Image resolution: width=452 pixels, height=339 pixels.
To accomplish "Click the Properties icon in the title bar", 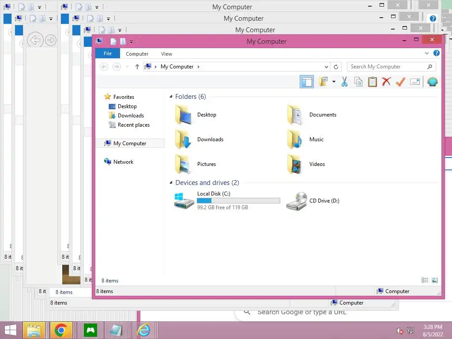I will [x=113, y=41].
